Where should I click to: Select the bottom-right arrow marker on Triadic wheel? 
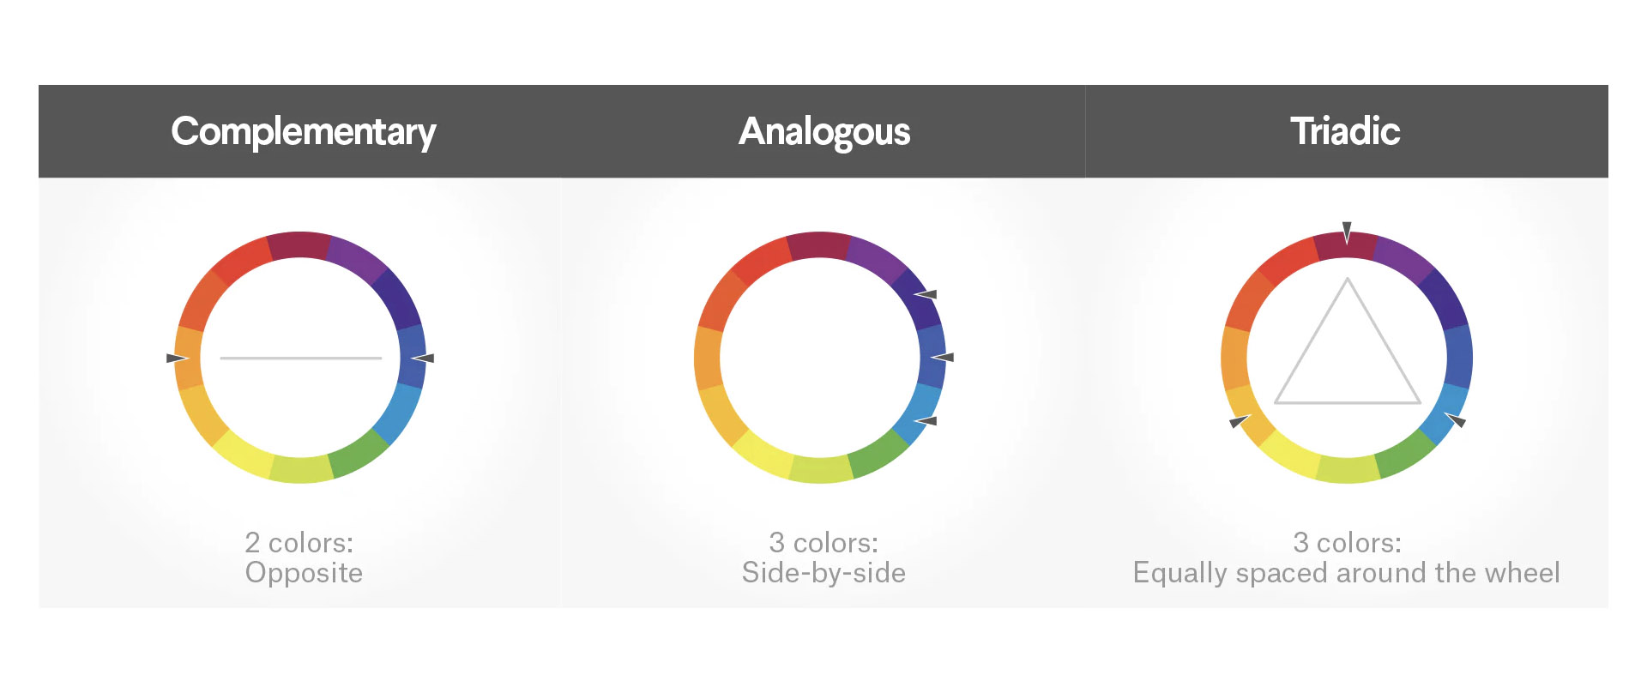point(1456,420)
